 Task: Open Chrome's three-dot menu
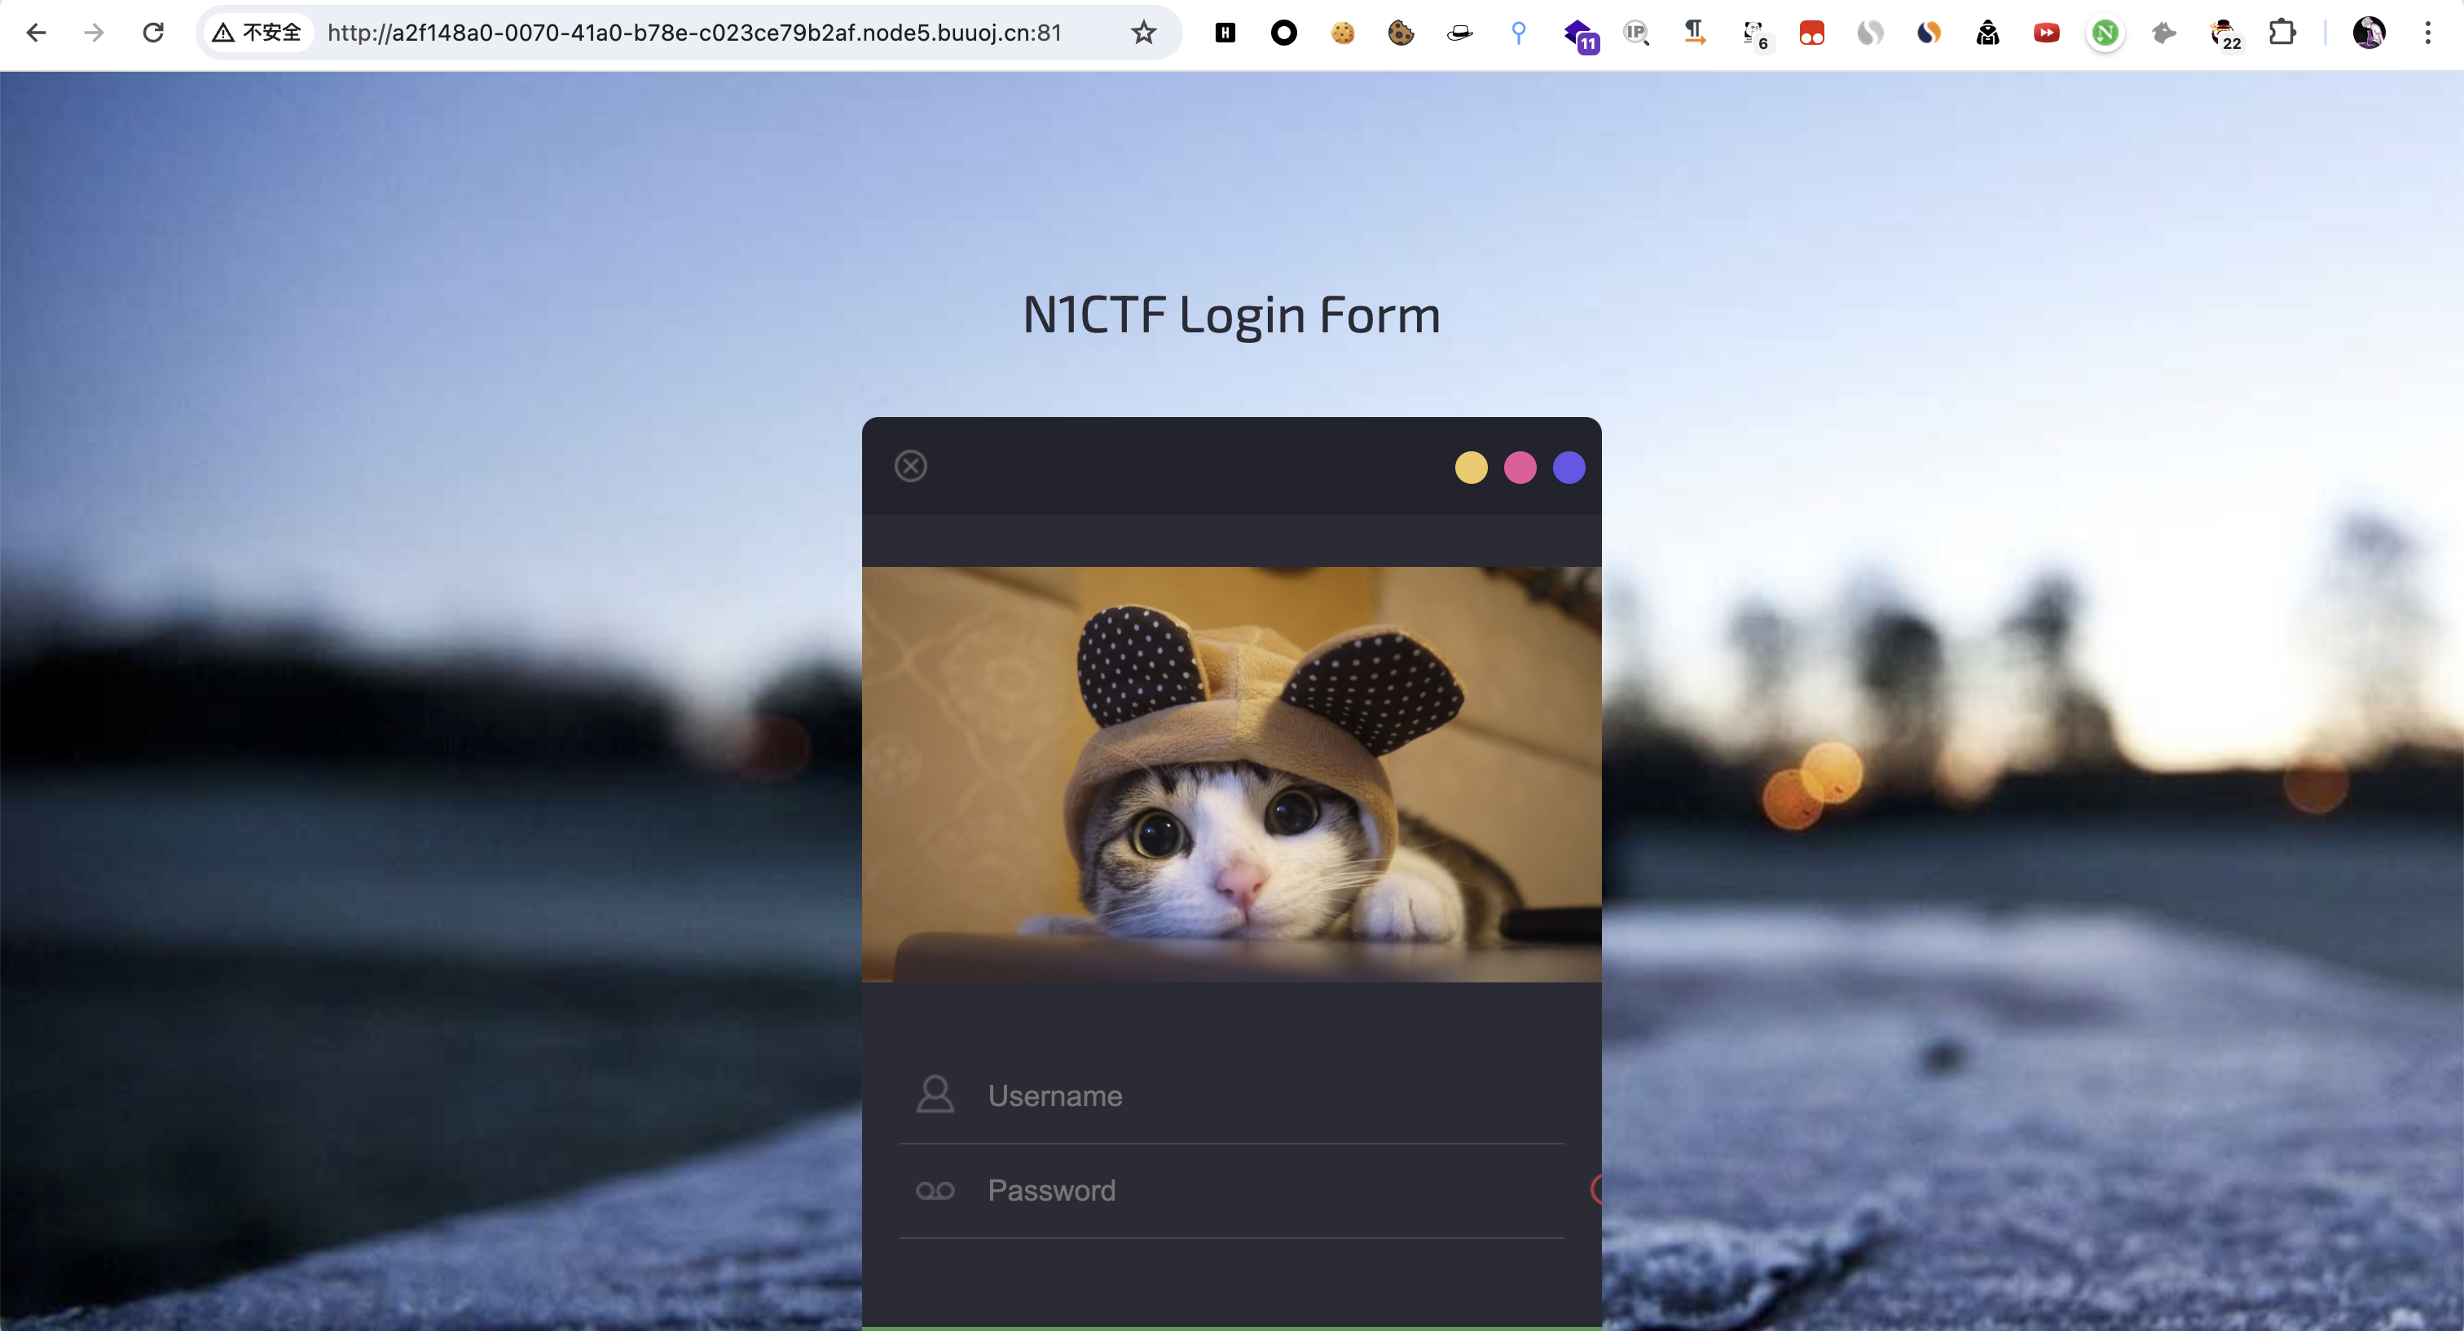2427,33
